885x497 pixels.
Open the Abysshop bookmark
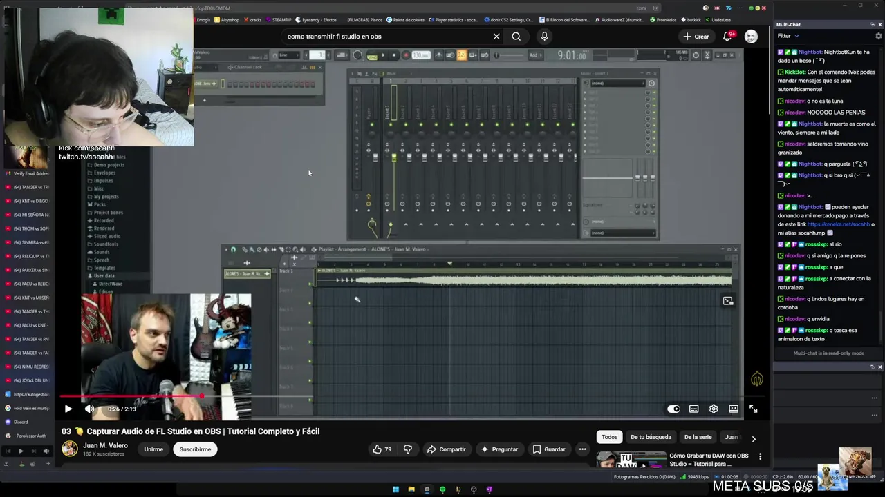(227, 20)
